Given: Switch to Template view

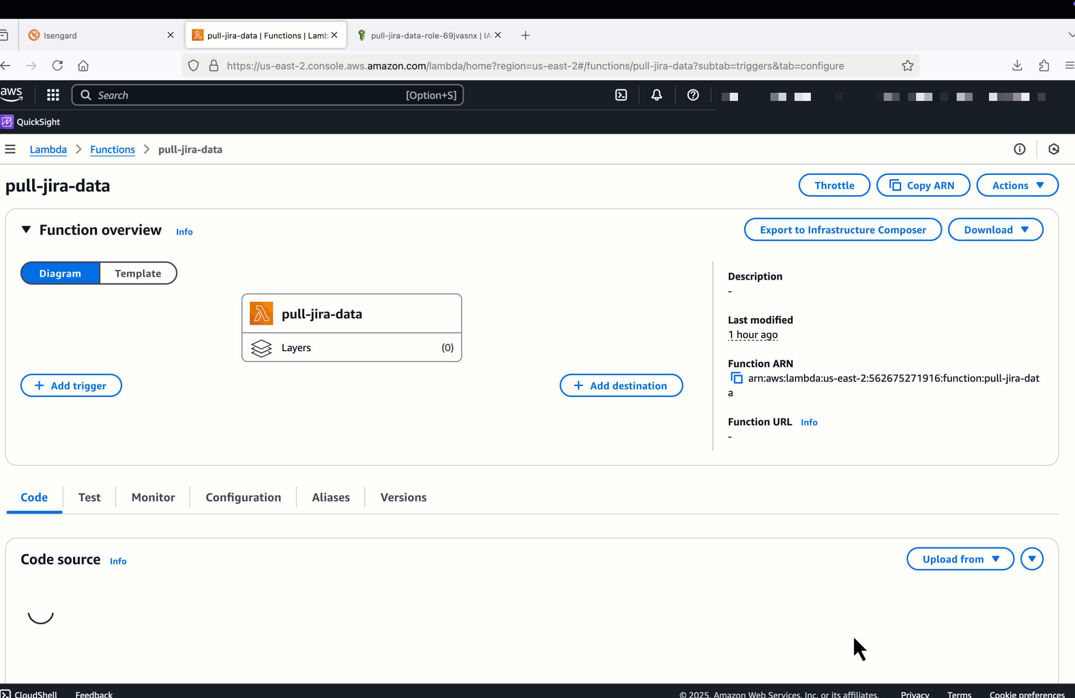Looking at the screenshot, I should coord(138,273).
